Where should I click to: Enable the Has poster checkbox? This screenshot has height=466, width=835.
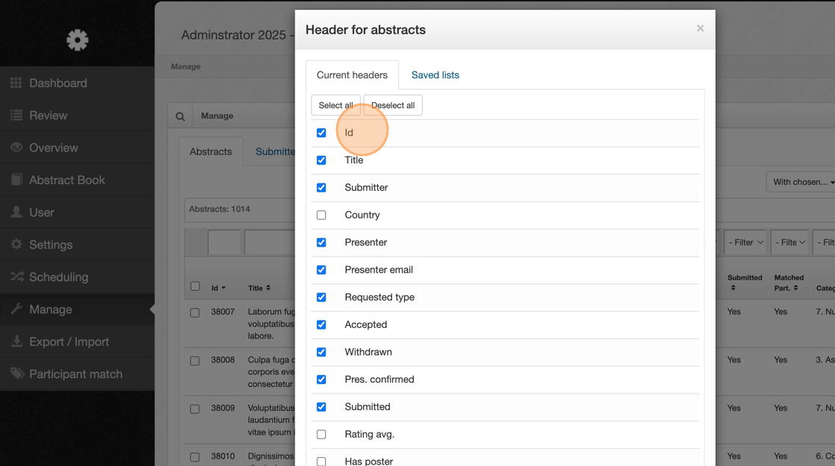pos(321,462)
